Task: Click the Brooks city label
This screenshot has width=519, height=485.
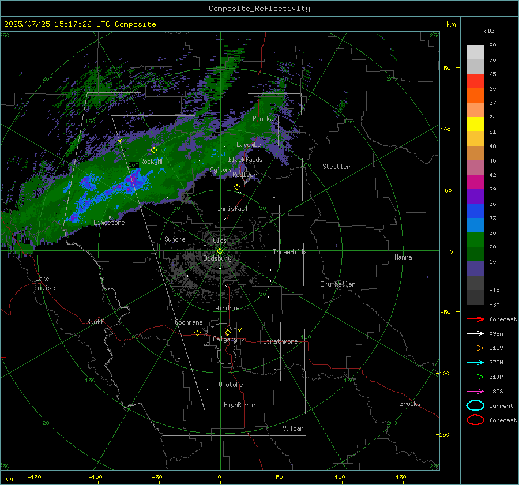Action: (x=410, y=404)
